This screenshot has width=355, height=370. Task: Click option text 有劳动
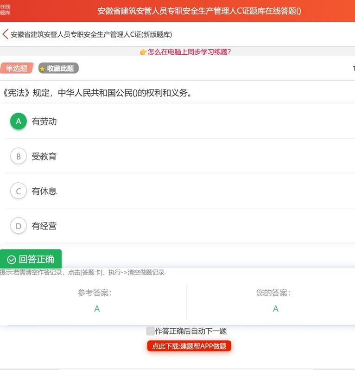pos(44,121)
